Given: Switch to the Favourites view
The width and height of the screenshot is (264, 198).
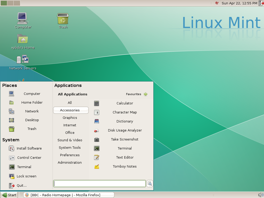Looking at the screenshot, I should pyautogui.click(x=137, y=94).
